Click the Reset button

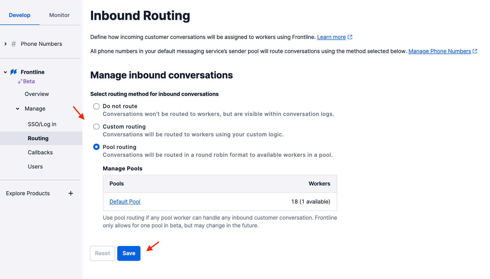102,253
